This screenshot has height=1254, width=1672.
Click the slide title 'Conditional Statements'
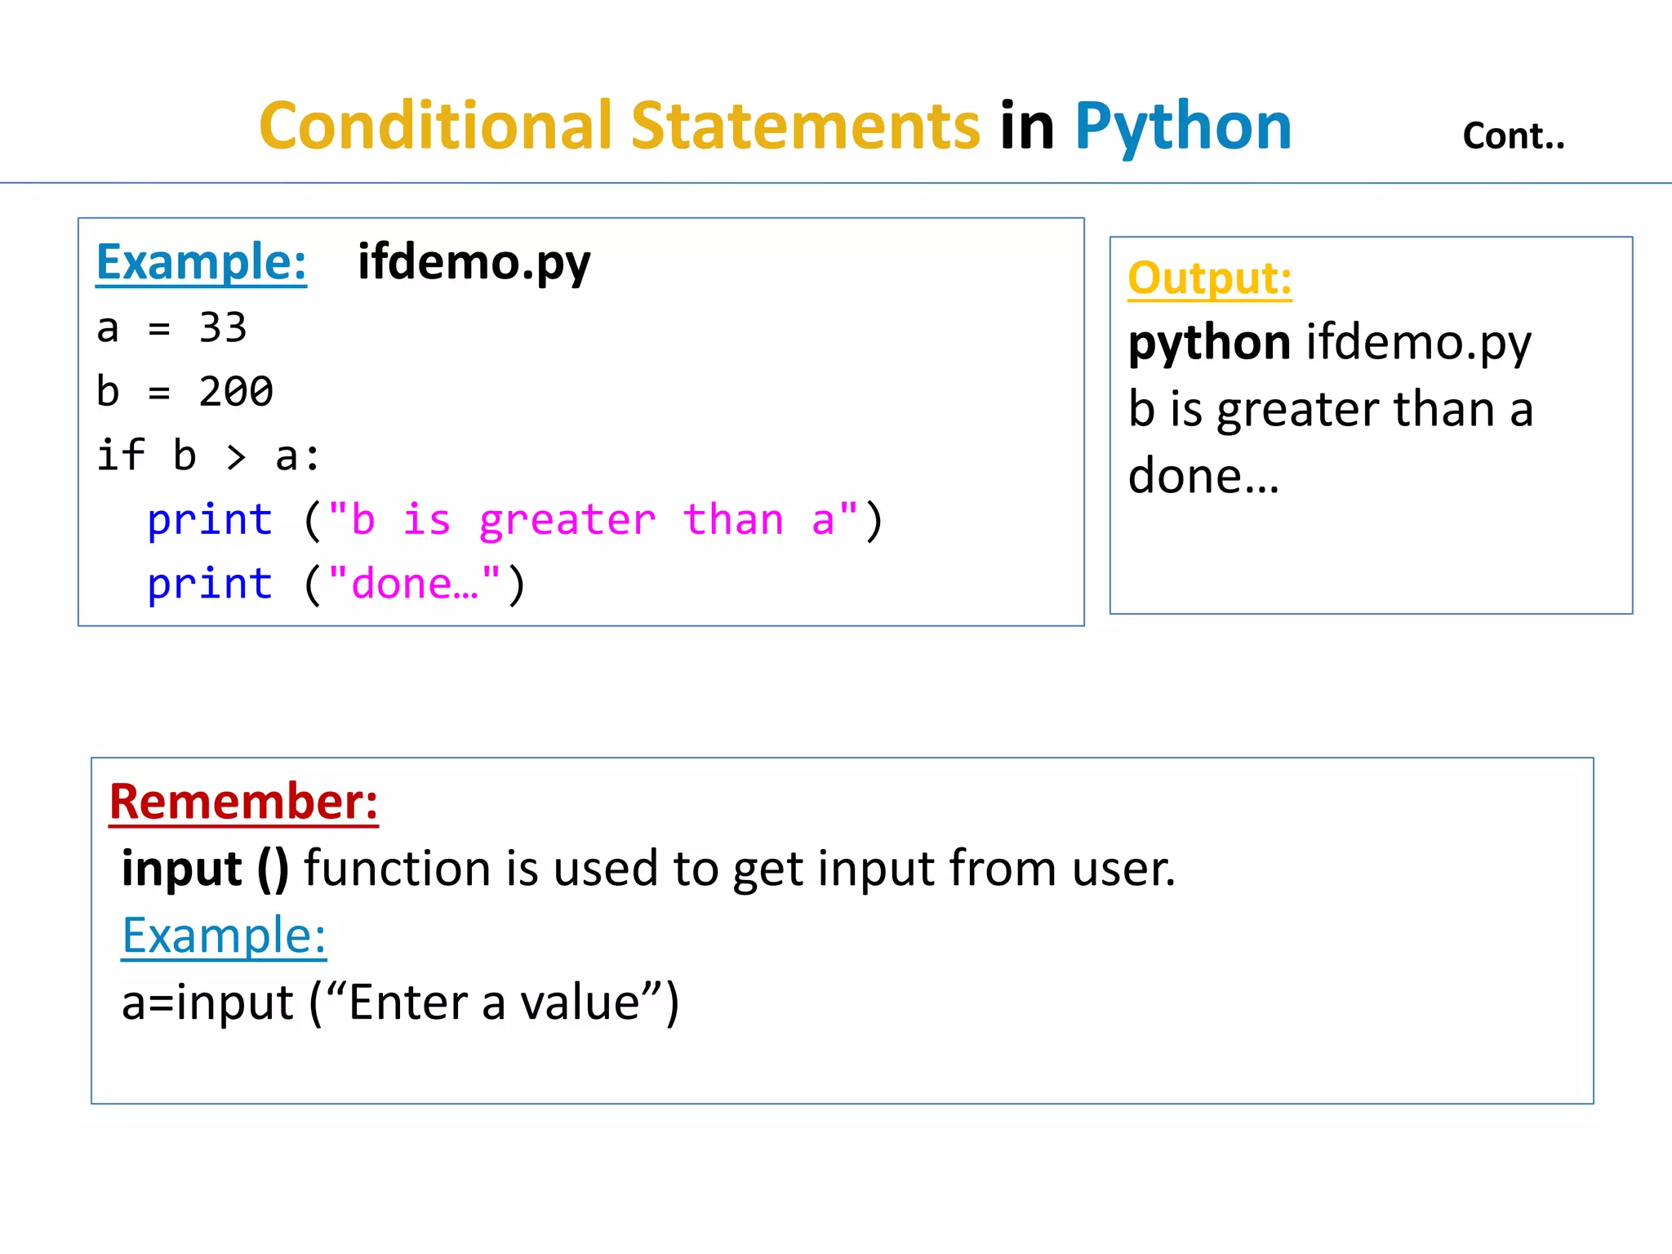click(x=620, y=127)
